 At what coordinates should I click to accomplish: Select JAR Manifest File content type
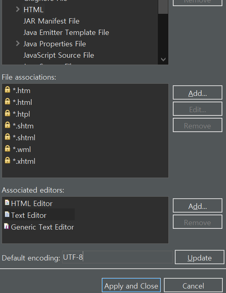(x=51, y=21)
